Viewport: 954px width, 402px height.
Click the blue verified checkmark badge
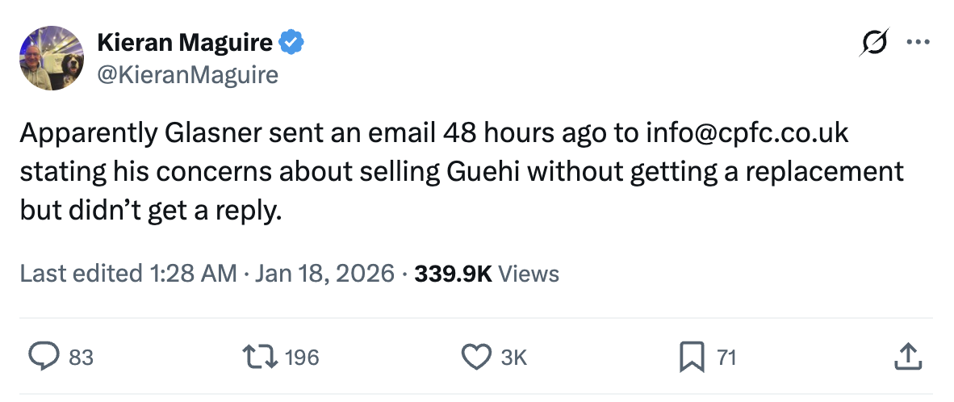(291, 42)
